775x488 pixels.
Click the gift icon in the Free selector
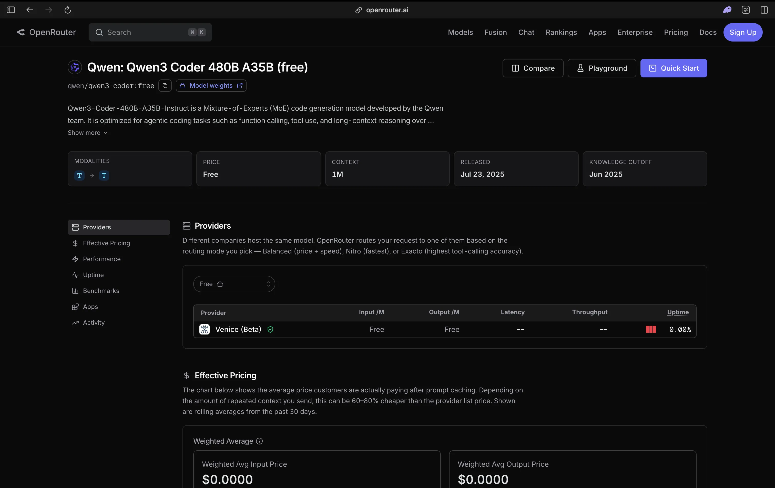point(220,284)
